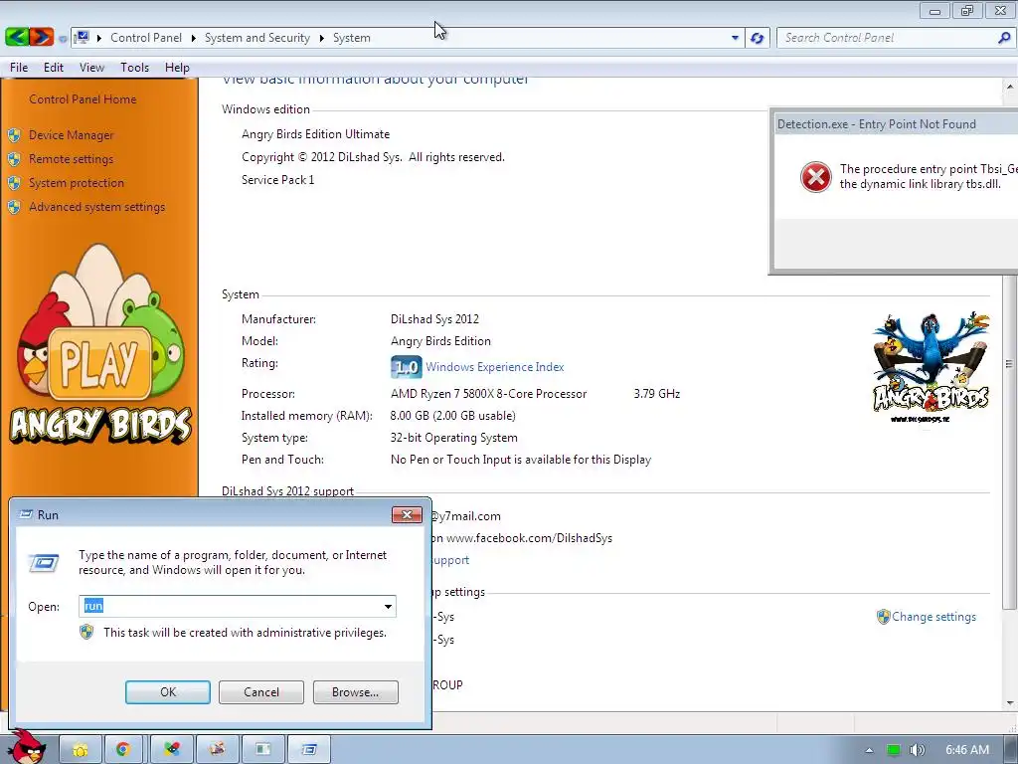Open the Edit menu

click(x=54, y=67)
